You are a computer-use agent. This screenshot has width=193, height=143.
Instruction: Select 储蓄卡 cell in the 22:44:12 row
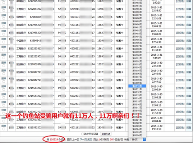[120, 80]
